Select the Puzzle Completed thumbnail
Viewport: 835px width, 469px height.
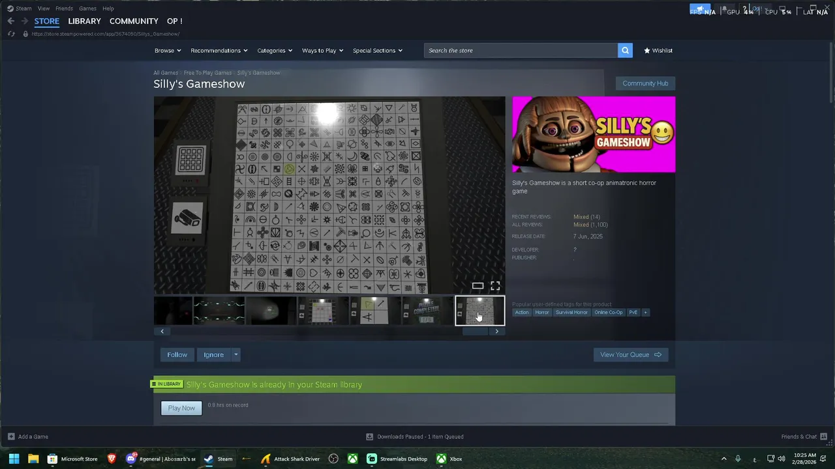[x=427, y=311]
